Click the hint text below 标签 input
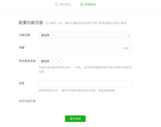 [77, 91]
